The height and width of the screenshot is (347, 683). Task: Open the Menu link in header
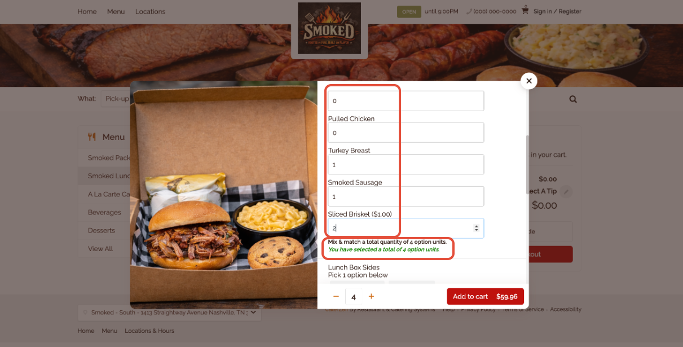click(x=116, y=11)
